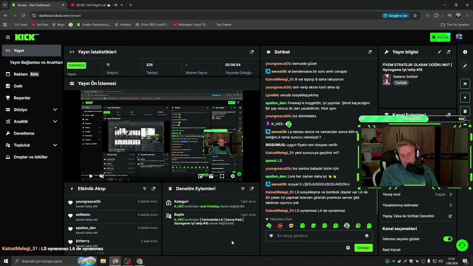Open Başarılar in the sidebar
The width and height of the screenshot is (473, 266).
tap(31, 98)
